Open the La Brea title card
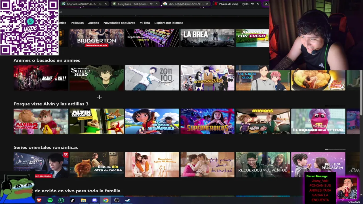 coord(208,38)
